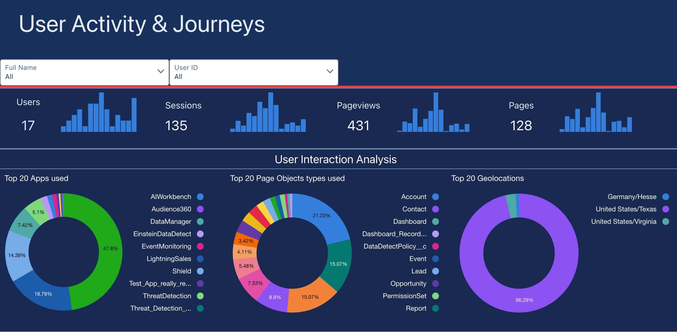This screenshot has width=677, height=332.
Task: Select the United States/Texas legend label
Action: (x=626, y=209)
